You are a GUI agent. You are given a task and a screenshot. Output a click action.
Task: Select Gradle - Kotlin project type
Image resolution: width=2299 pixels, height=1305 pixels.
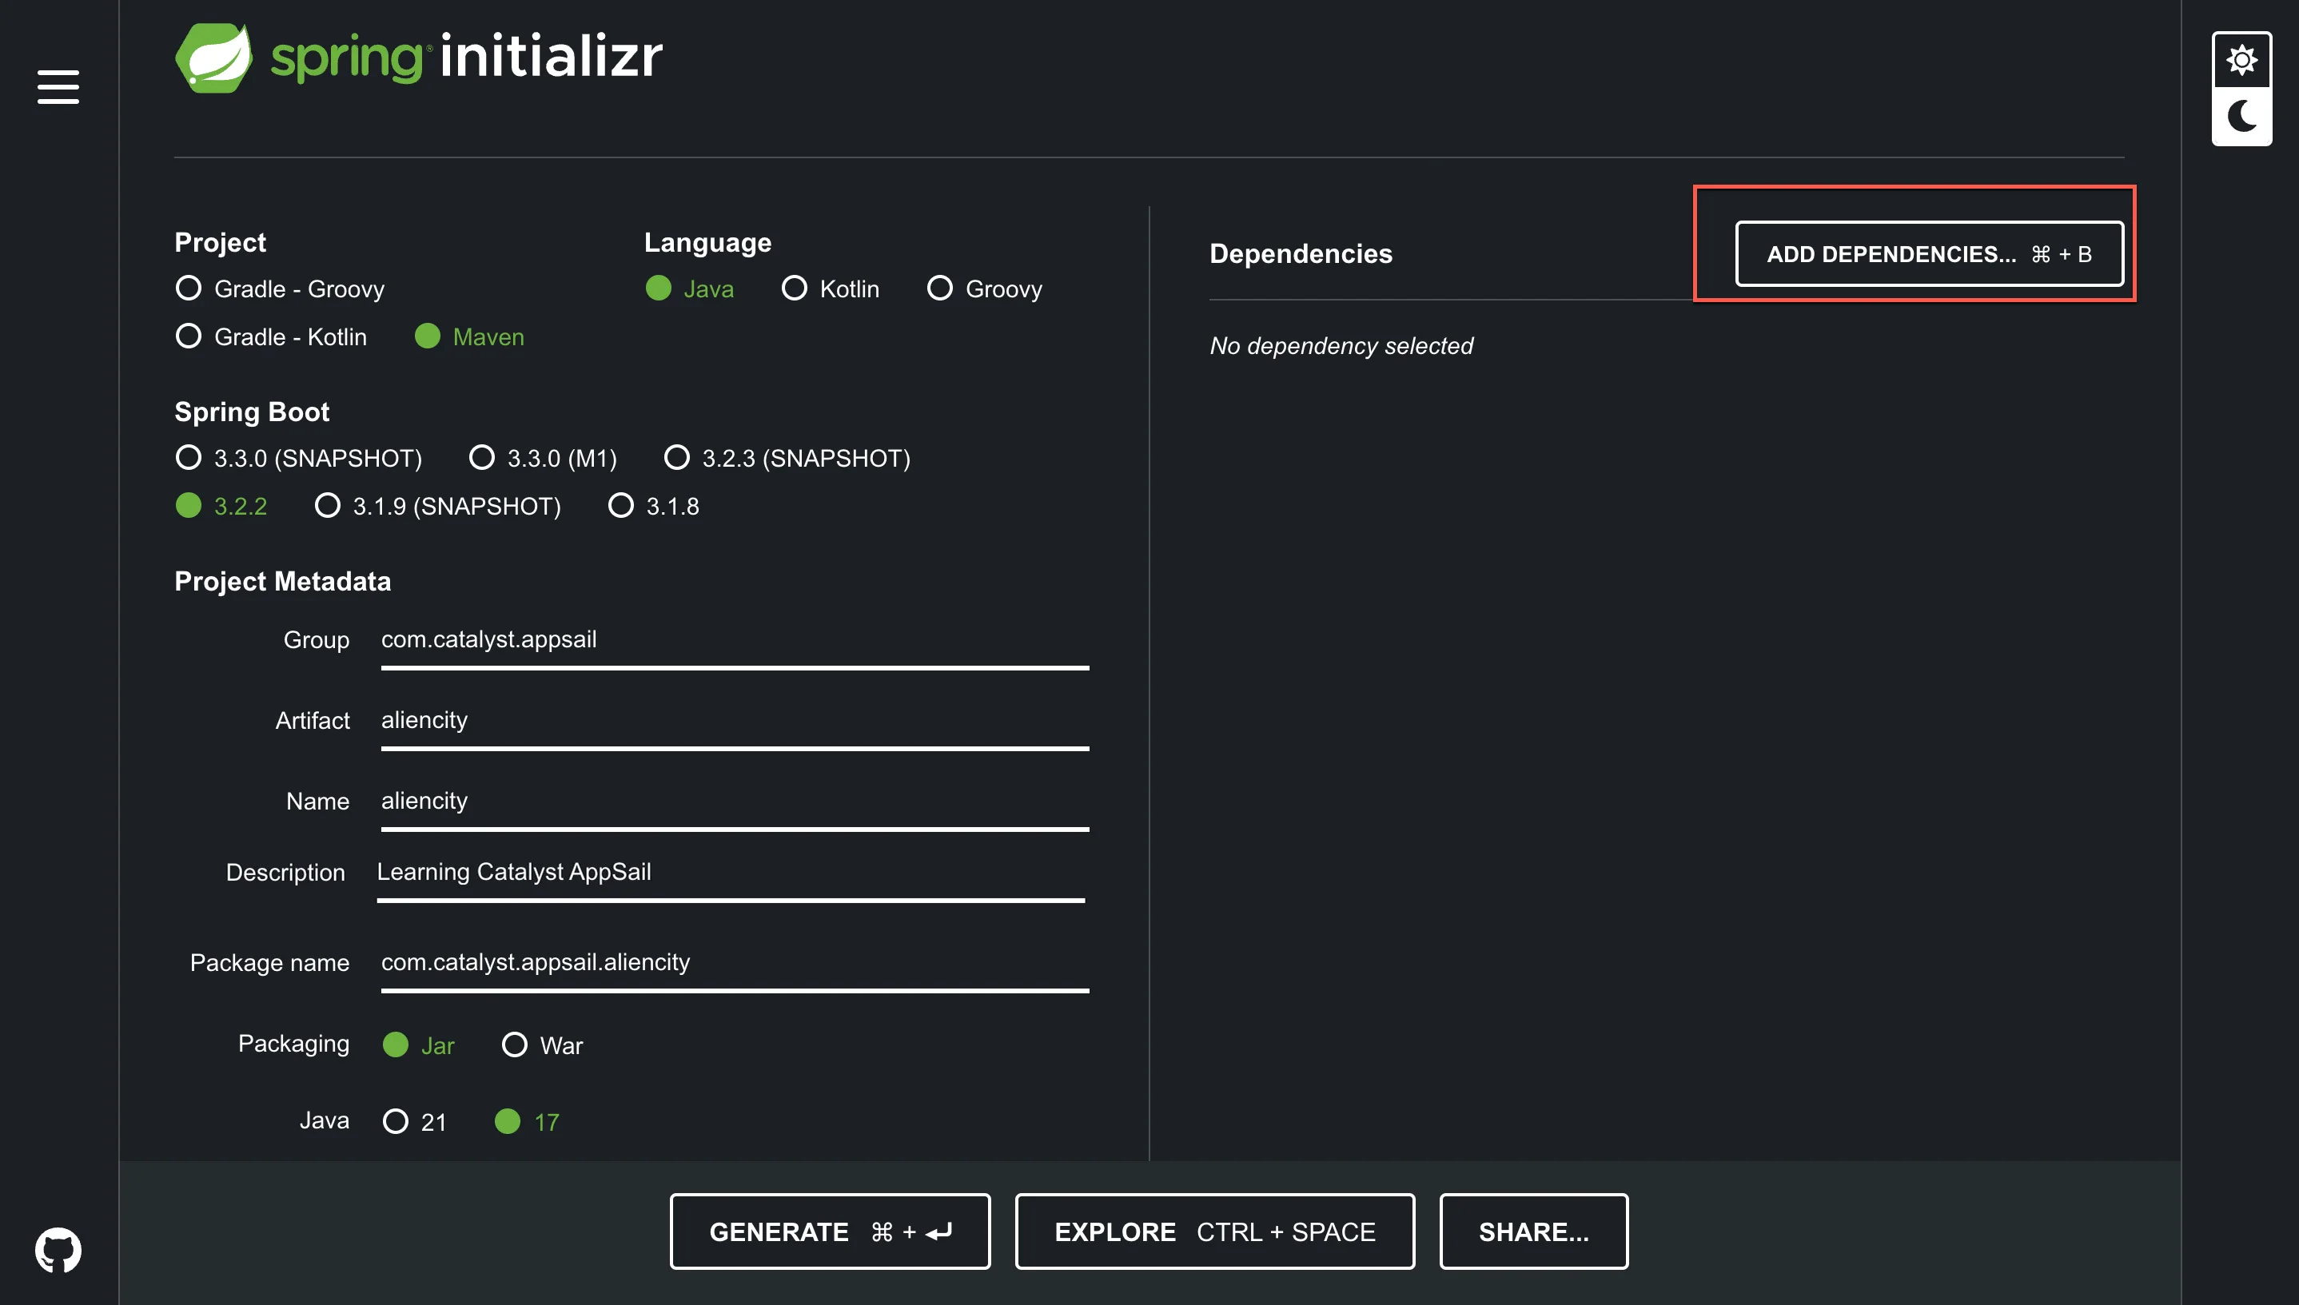189,337
